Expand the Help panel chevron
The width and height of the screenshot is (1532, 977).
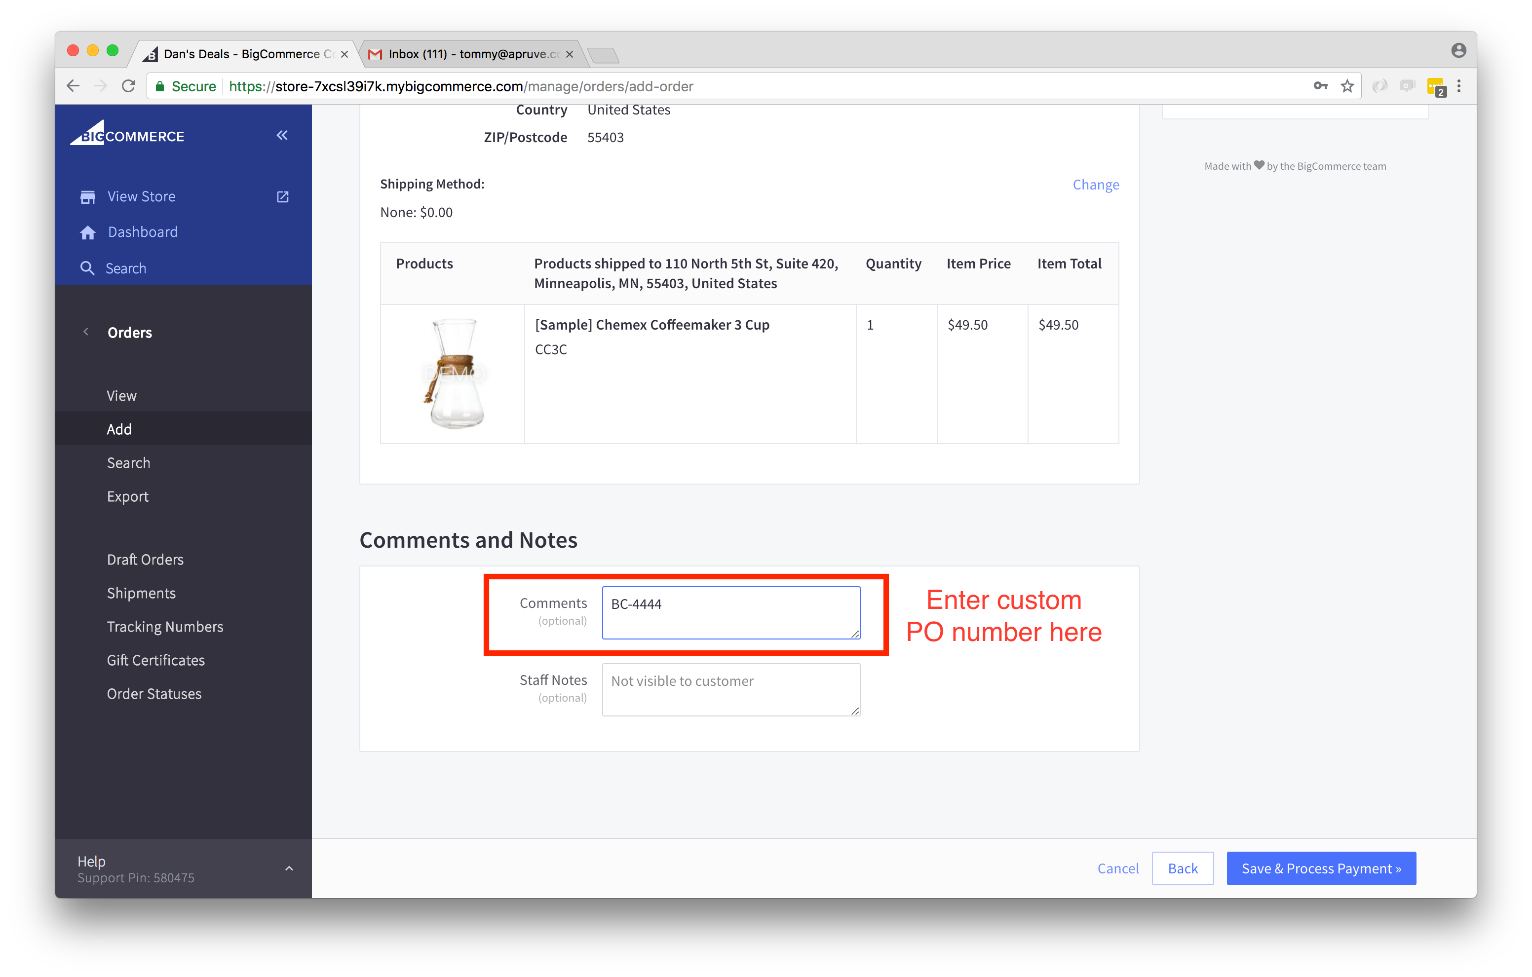tap(289, 869)
